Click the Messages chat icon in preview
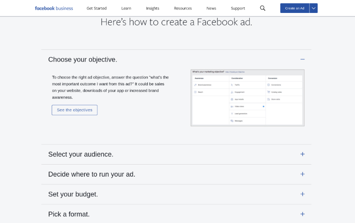Image resolution: width=355 pixels, height=223 pixels. click(232, 121)
